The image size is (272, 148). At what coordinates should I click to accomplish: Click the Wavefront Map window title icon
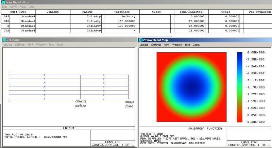[141, 40]
